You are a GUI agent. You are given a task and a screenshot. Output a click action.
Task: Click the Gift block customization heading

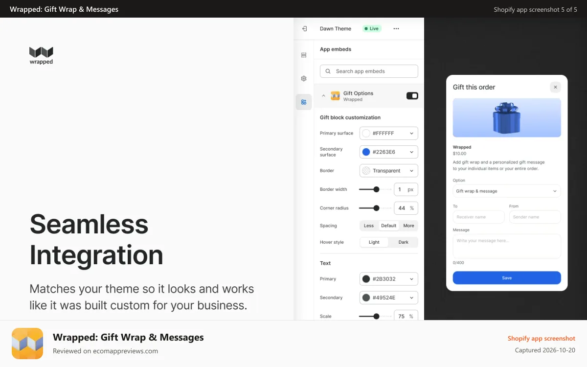tap(350, 117)
